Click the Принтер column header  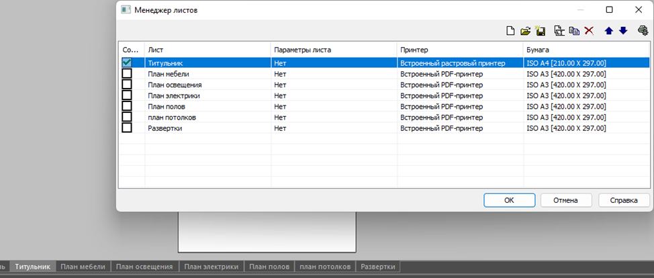[459, 50]
